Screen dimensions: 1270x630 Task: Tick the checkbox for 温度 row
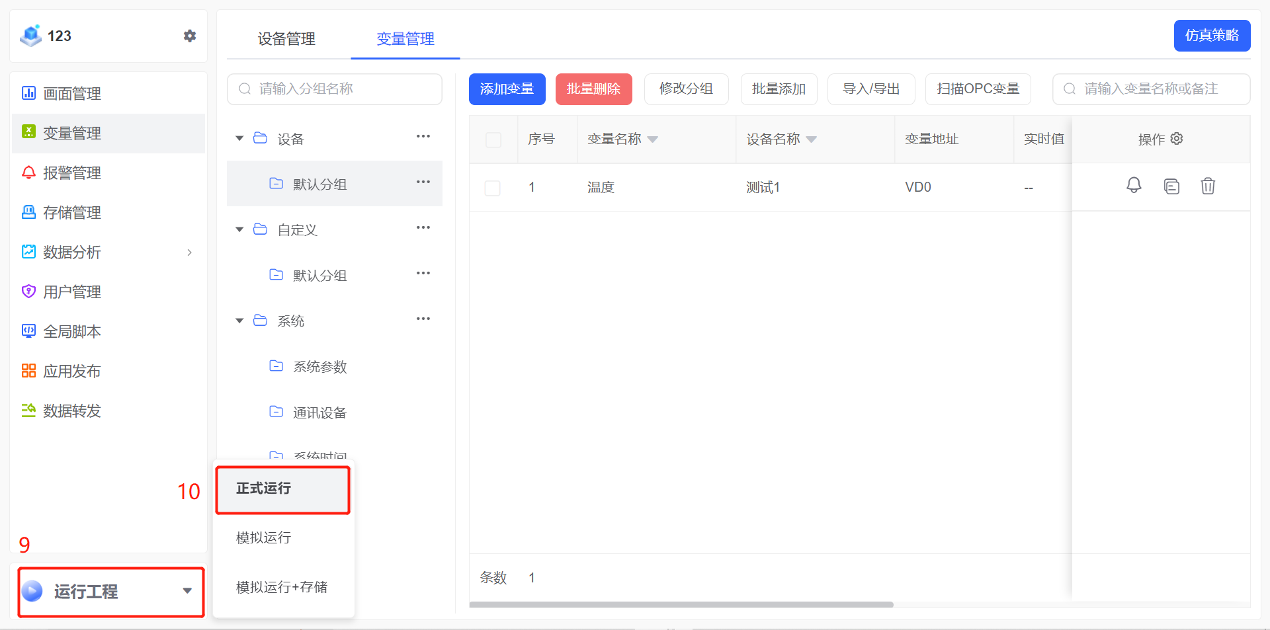pos(493,188)
